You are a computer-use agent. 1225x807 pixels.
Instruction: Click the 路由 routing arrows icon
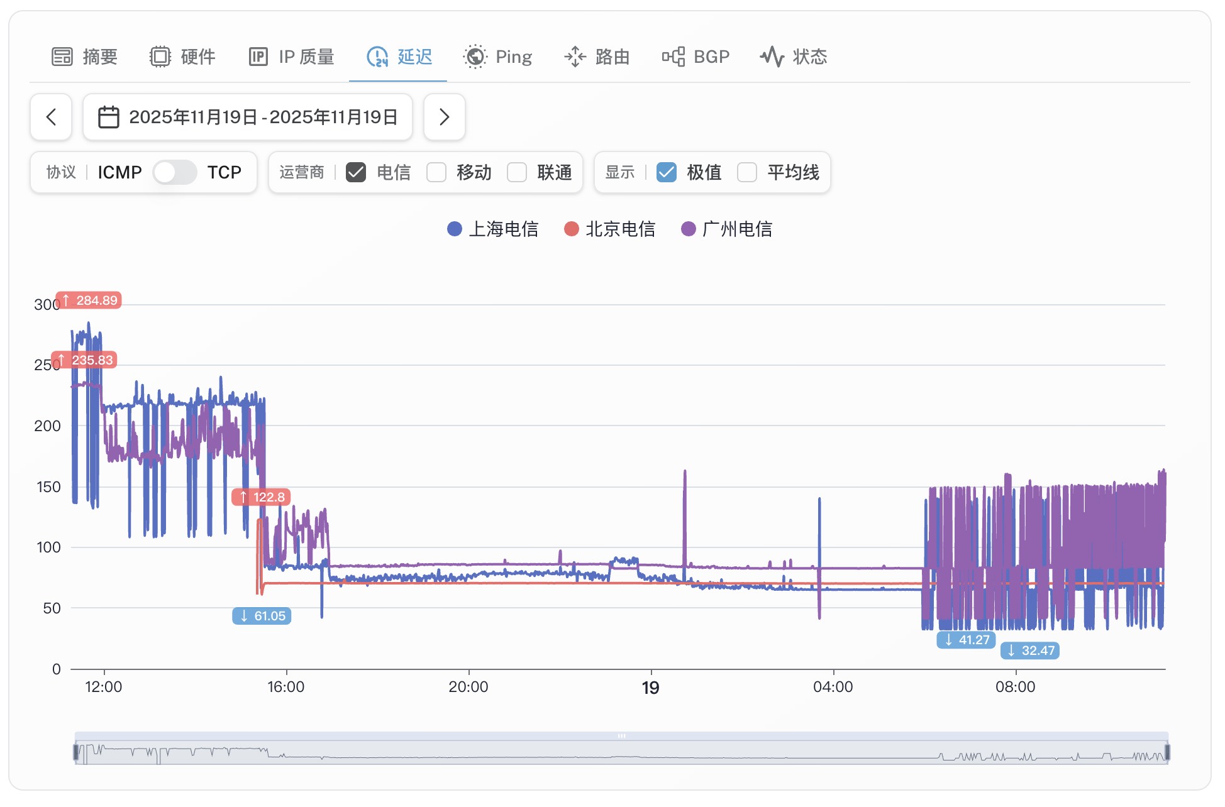point(575,57)
